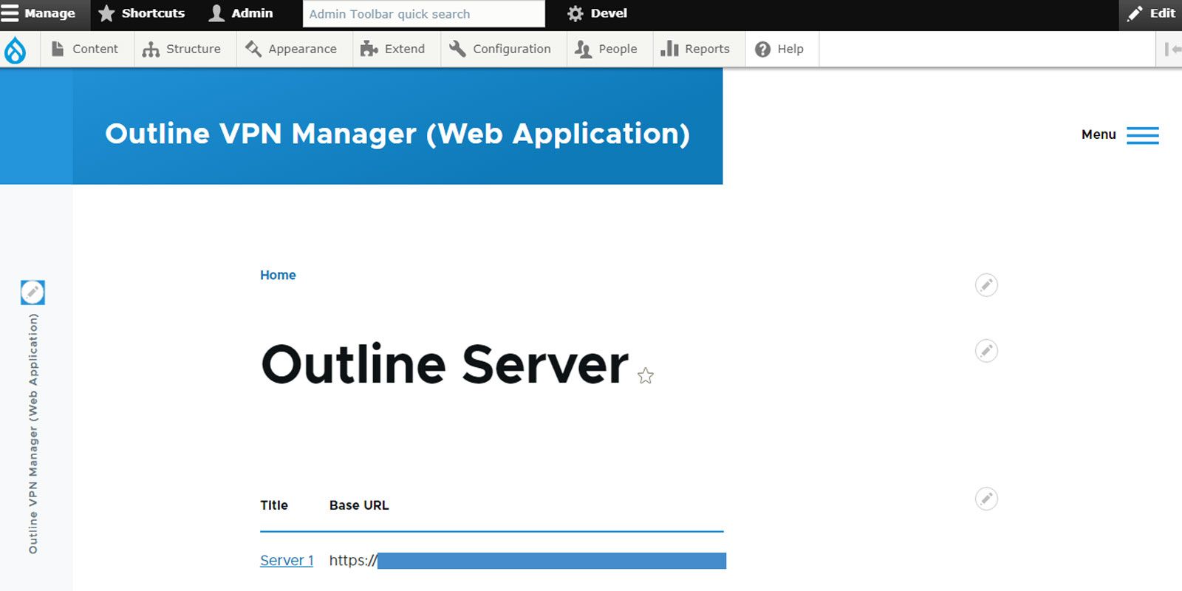The height and width of the screenshot is (591, 1182).
Task: Click the vertical sidebar site name text
Action: 33,434
